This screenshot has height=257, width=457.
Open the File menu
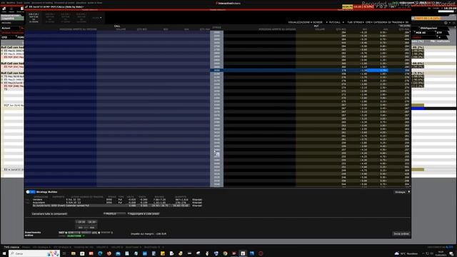coord(3,3)
